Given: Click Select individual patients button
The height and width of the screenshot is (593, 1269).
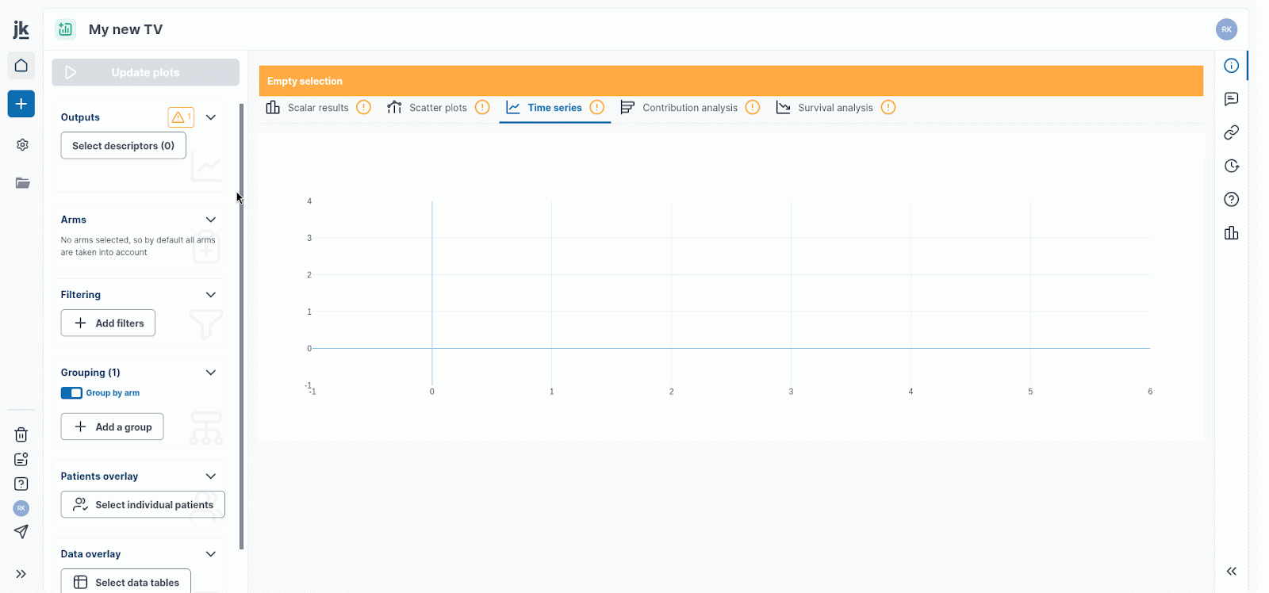Looking at the screenshot, I should [143, 505].
